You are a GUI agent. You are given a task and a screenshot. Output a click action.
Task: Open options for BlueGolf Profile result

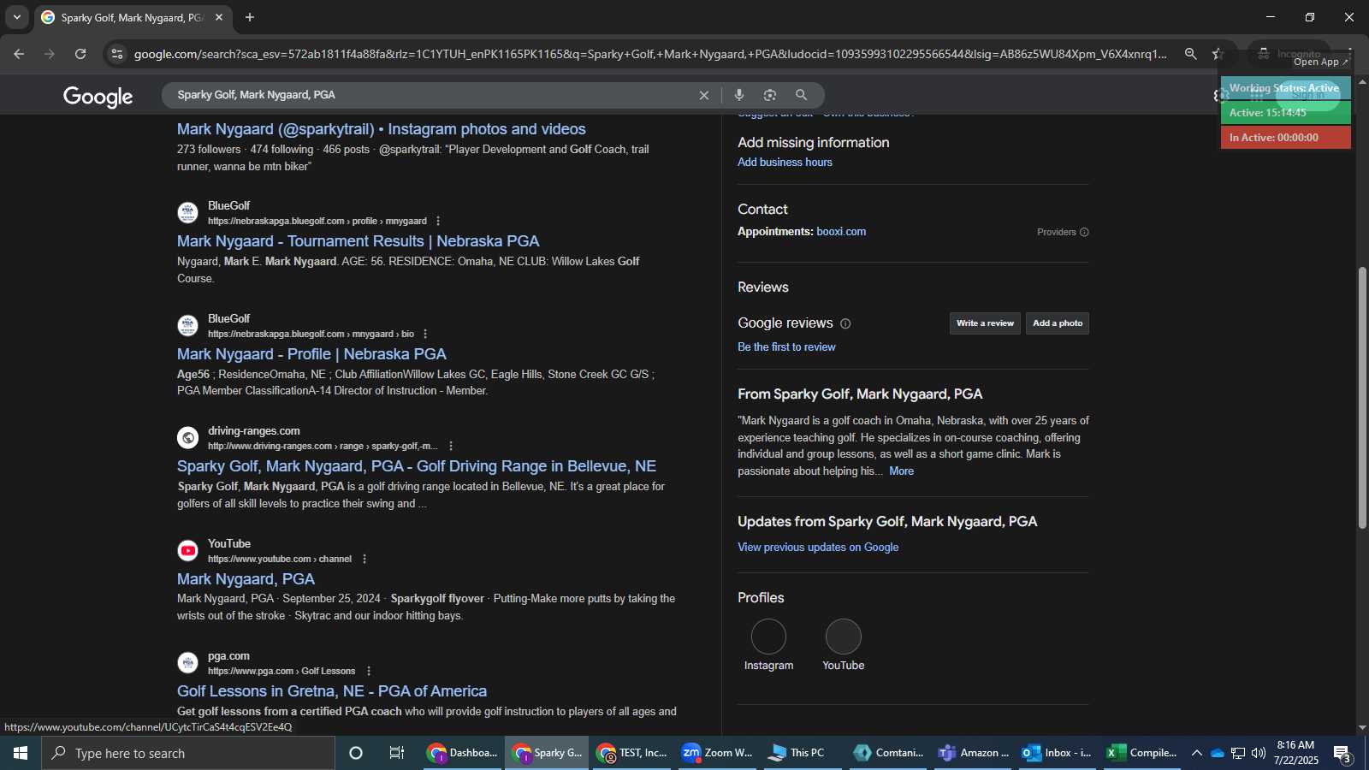(x=425, y=334)
